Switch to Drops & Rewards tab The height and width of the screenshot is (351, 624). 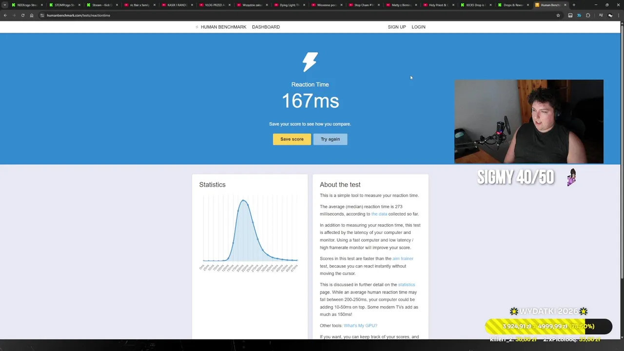coord(513,5)
